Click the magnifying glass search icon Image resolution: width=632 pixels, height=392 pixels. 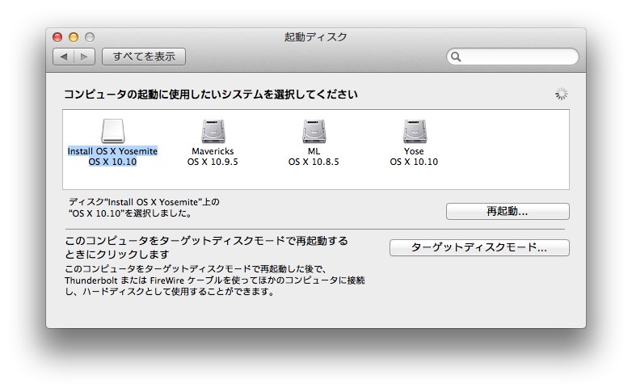click(456, 57)
